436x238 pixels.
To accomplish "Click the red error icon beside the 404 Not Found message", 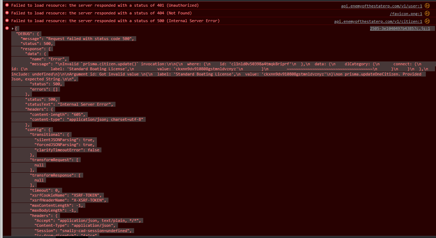I will tap(7, 13).
